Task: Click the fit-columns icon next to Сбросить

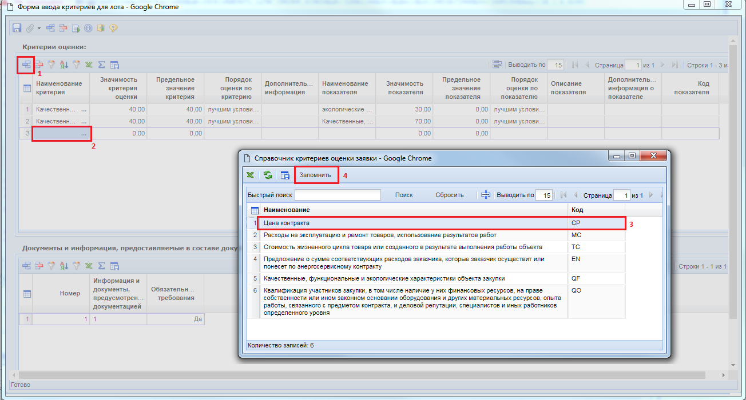Action: click(x=486, y=195)
